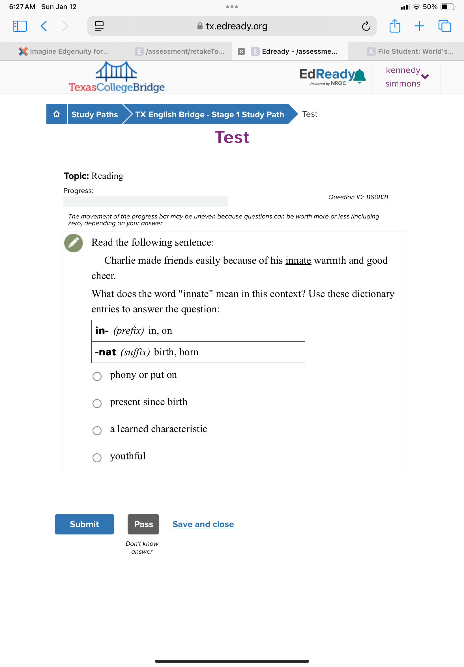Select the "phony or put on" answer

(97, 376)
